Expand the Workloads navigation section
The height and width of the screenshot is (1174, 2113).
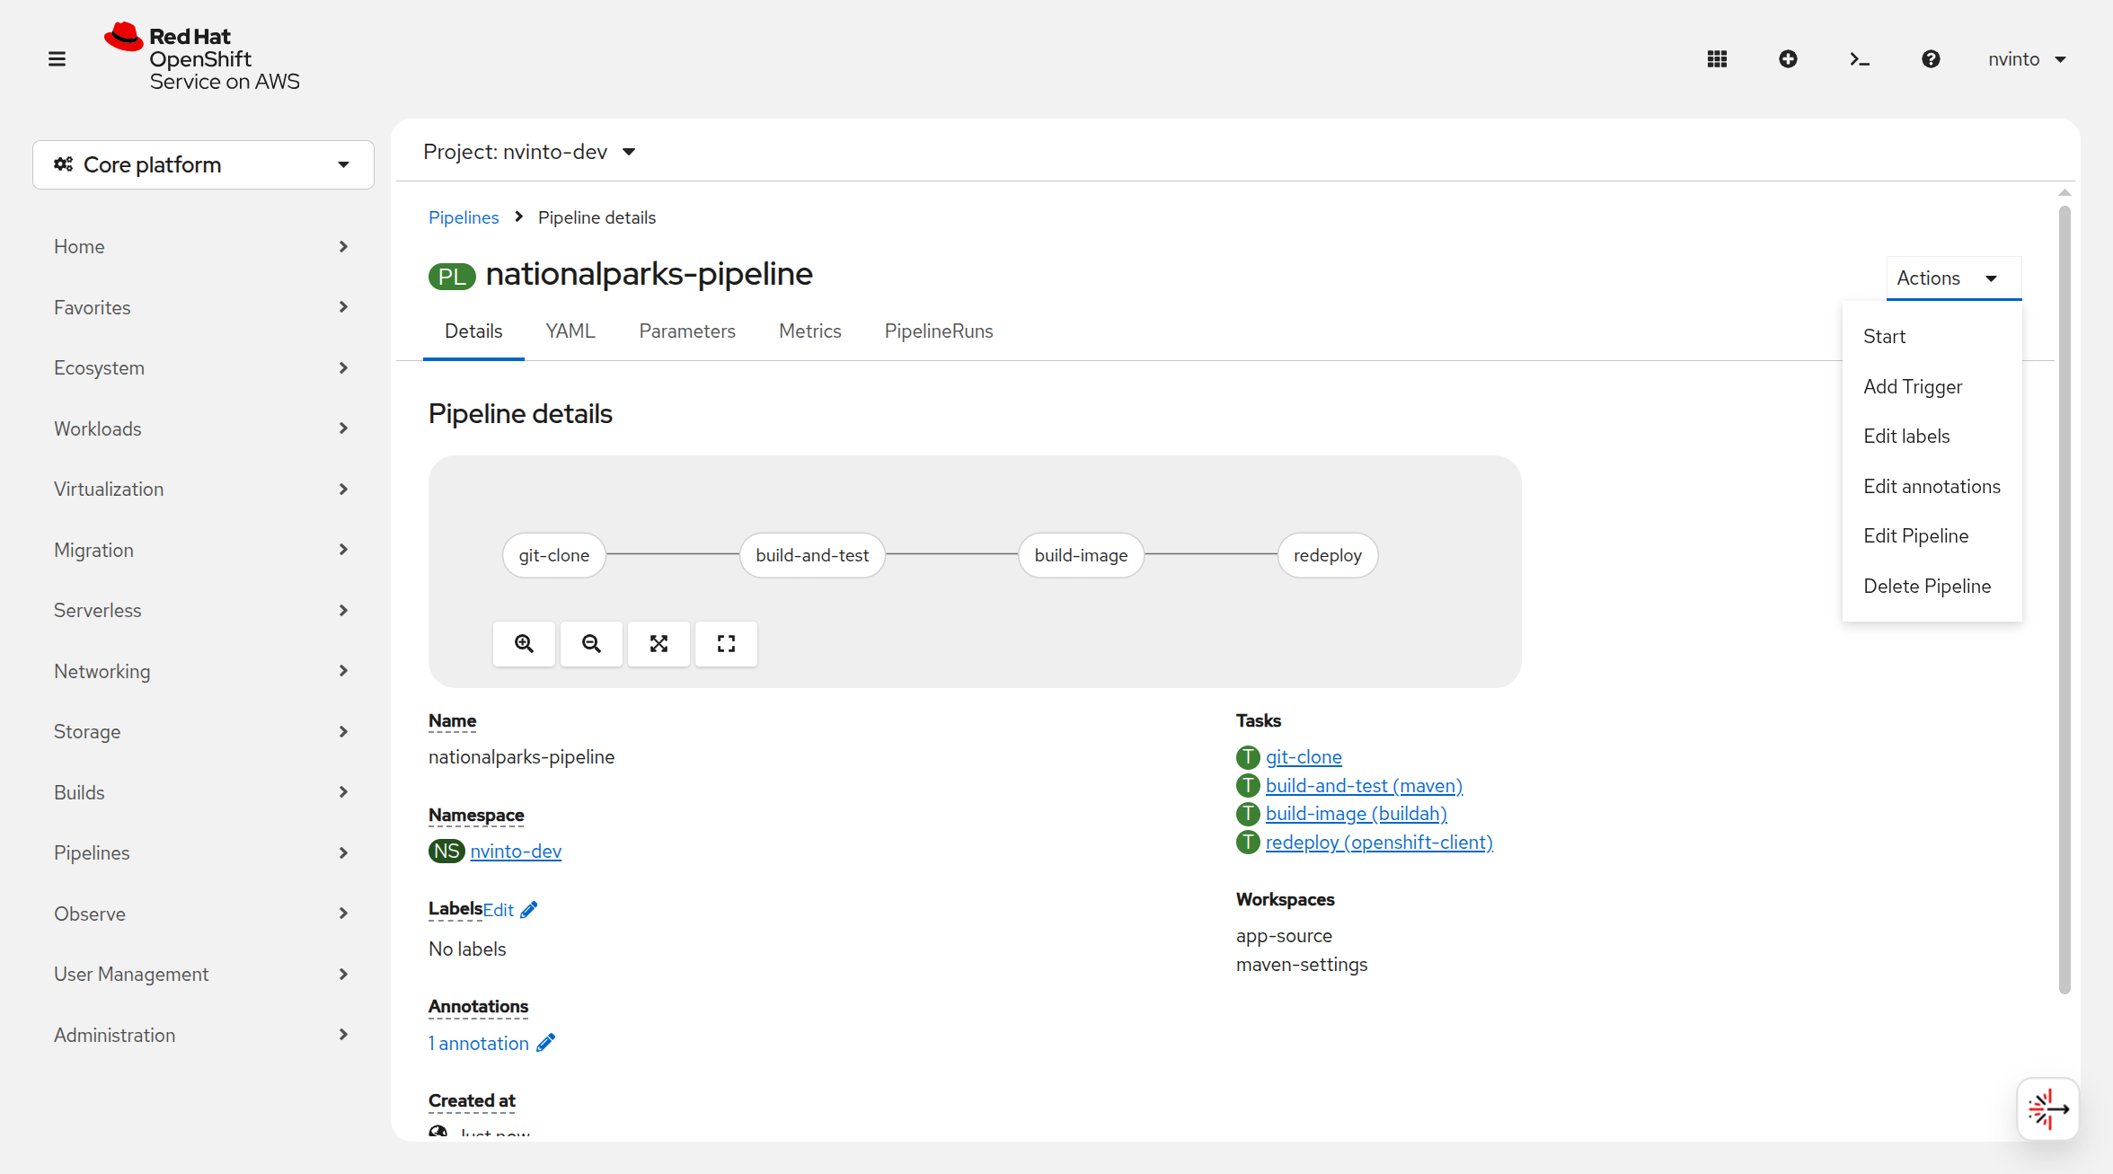[203, 428]
